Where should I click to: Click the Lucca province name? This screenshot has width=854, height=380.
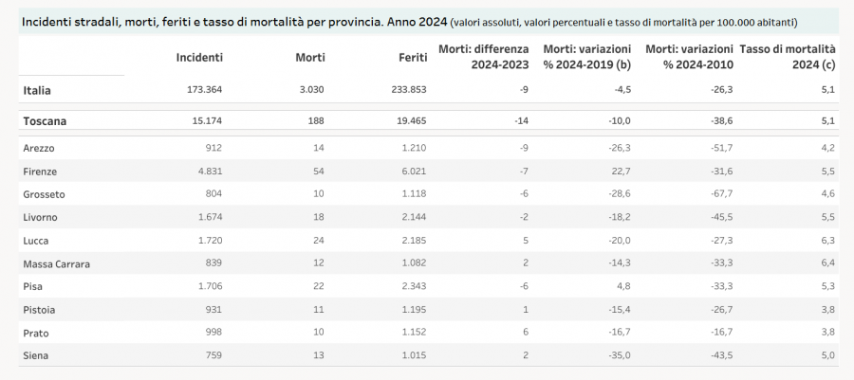pos(36,241)
